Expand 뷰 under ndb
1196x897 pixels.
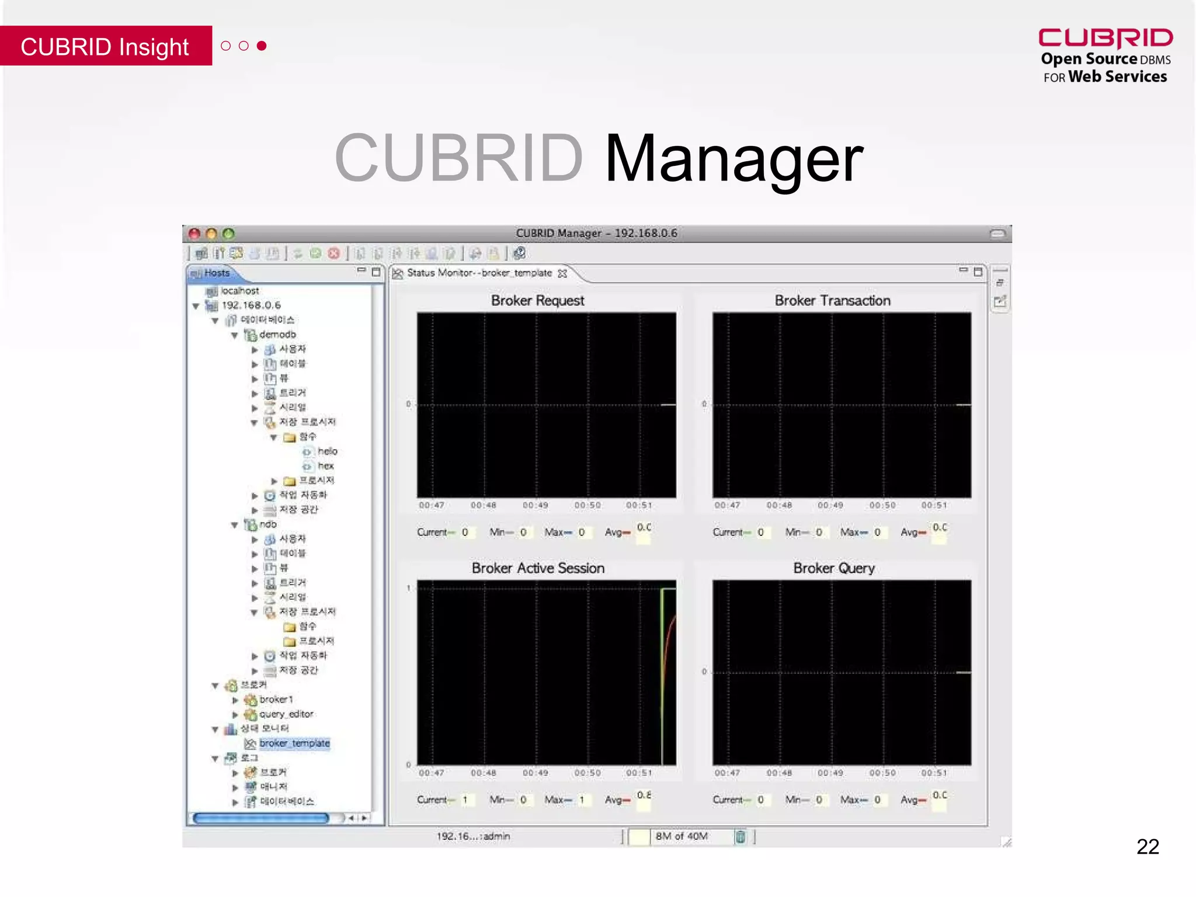[255, 569]
